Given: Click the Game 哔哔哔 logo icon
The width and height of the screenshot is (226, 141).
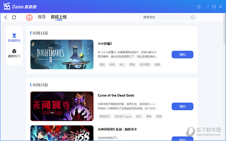Looking at the screenshot, I should click(x=7, y=6).
